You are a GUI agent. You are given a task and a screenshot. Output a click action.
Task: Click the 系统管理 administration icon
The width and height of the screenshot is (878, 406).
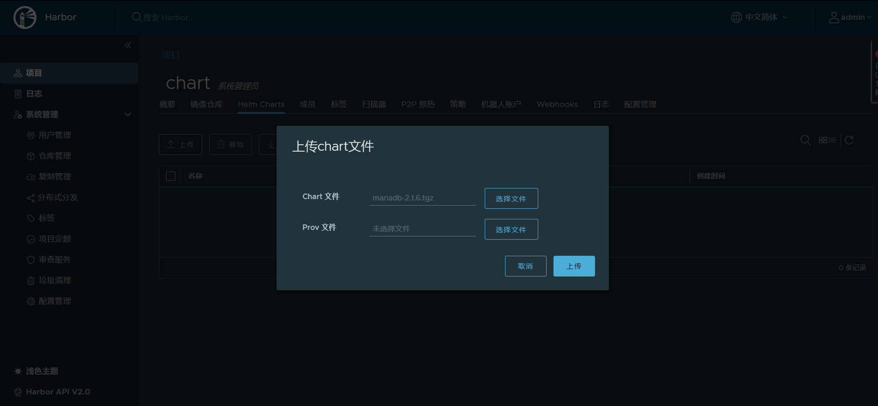18,114
